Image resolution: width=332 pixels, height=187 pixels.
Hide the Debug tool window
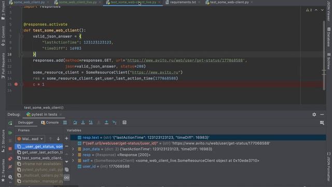pyautogui.click(x=322, y=114)
